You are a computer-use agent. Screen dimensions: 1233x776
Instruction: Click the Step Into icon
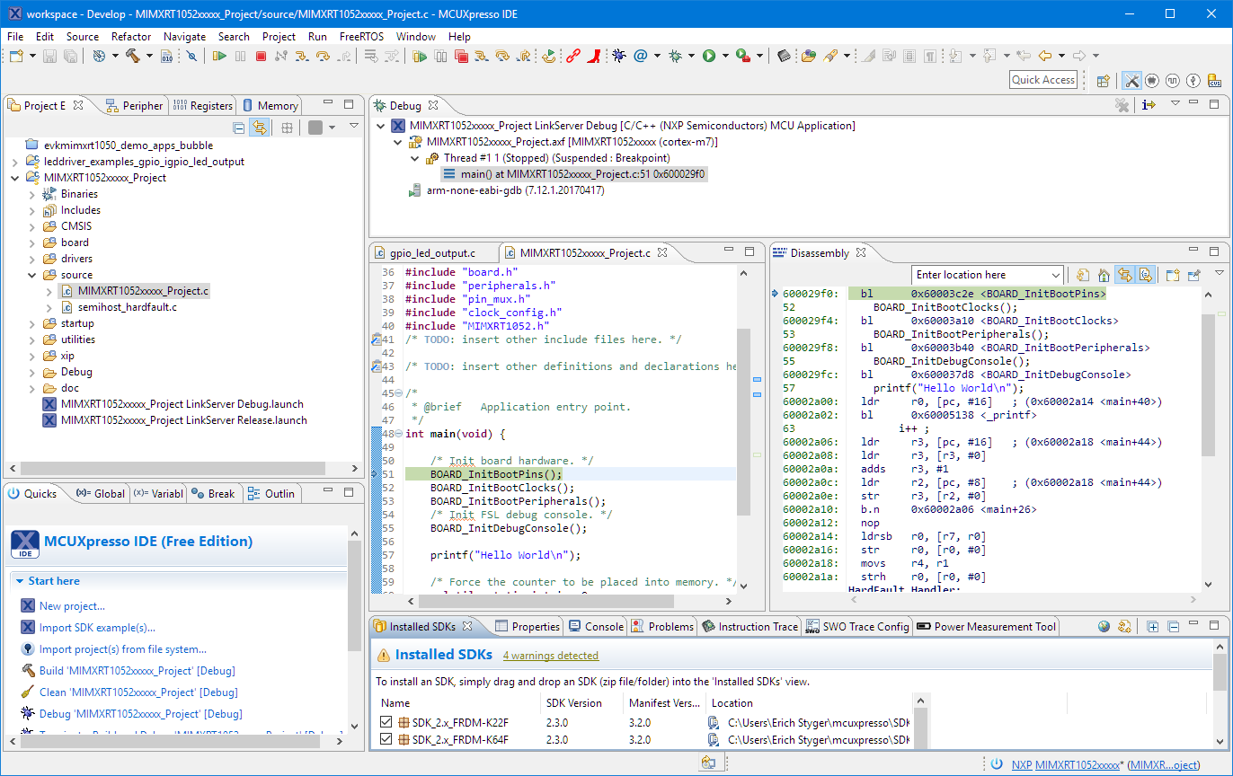pyautogui.click(x=302, y=56)
